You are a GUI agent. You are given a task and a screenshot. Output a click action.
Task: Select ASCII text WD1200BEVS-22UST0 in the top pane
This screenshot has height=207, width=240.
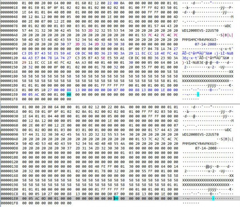coord(200,31)
